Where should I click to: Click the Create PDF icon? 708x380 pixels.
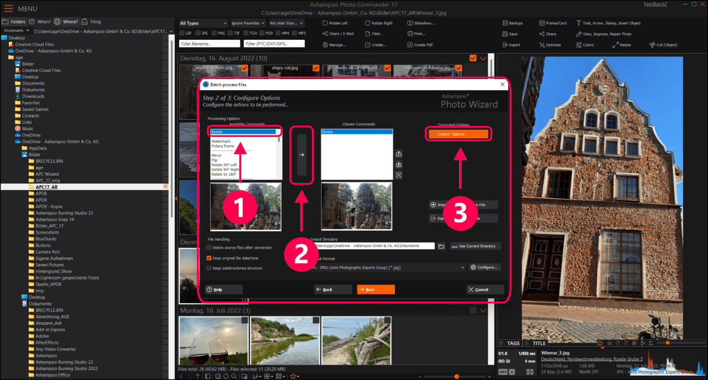(x=410, y=45)
